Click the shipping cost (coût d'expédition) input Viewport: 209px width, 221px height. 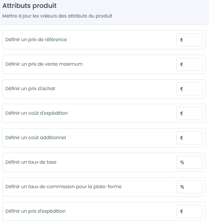pyautogui.click(x=189, y=113)
